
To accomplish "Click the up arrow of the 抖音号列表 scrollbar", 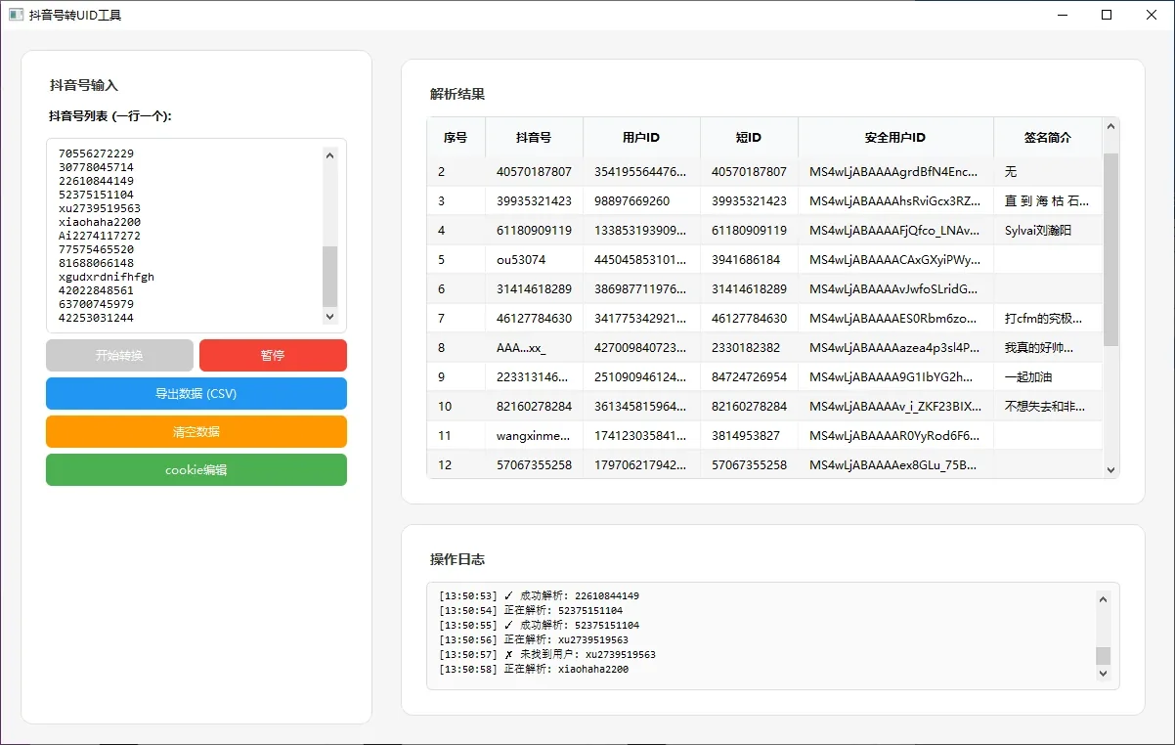I will tap(329, 154).
